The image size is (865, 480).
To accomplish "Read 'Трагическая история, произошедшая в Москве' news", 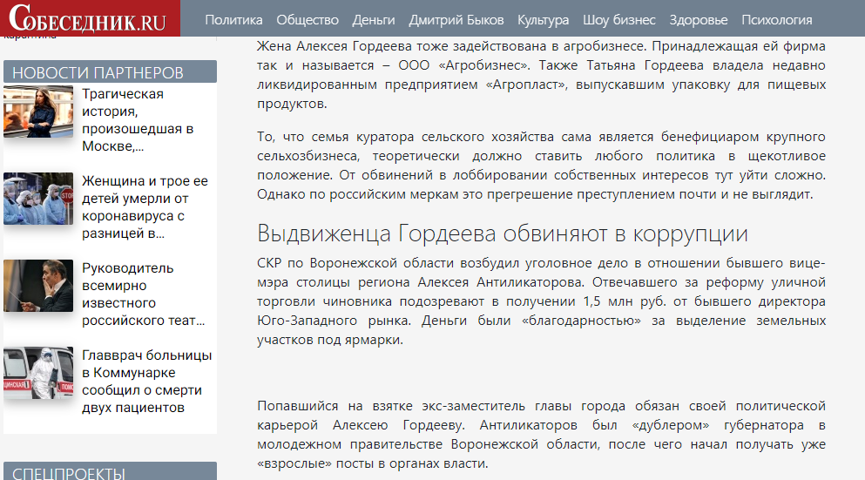I will tap(138, 119).
